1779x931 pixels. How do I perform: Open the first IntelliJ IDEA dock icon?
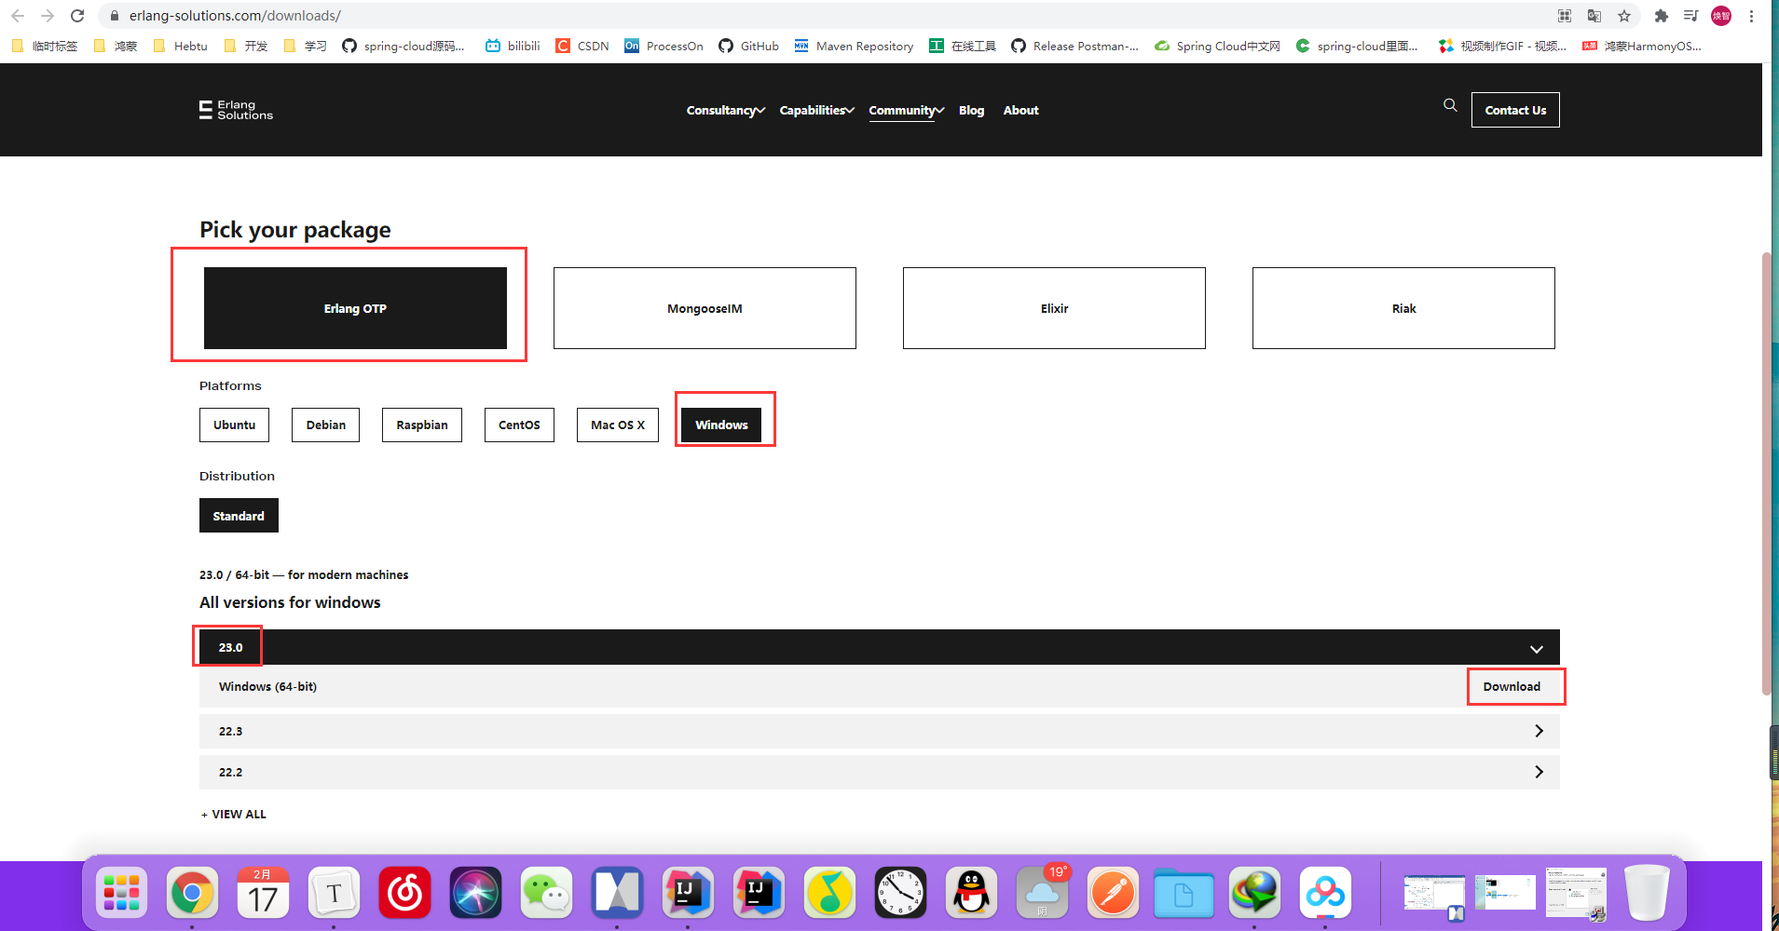[688, 894]
